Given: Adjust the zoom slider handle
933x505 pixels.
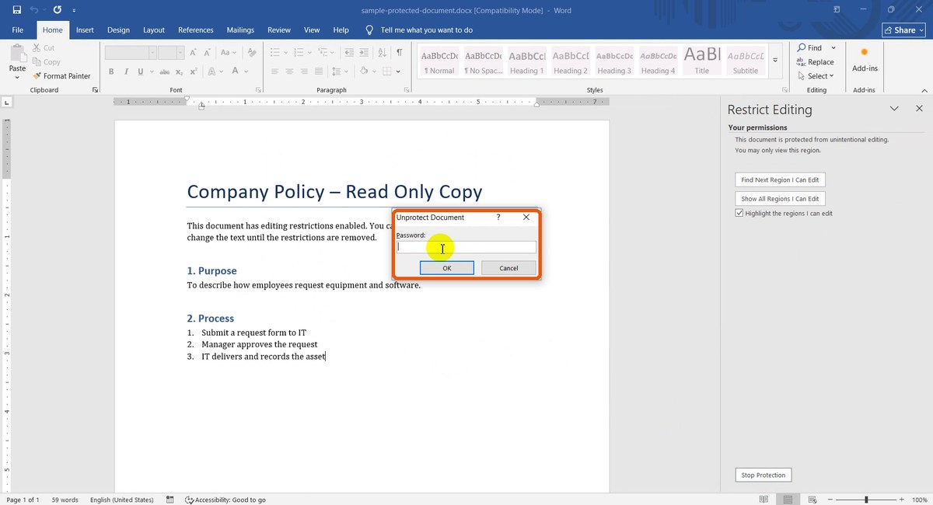Looking at the screenshot, I should [x=866, y=500].
